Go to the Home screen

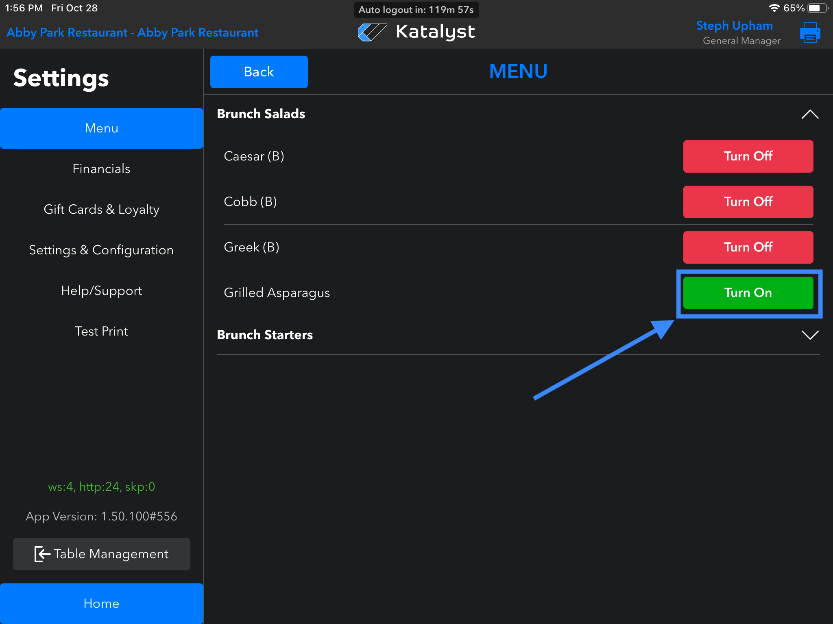click(101, 603)
